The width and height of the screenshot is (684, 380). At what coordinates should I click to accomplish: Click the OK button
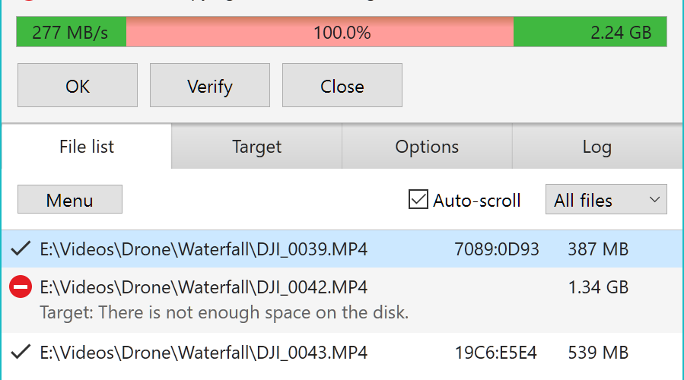point(78,85)
